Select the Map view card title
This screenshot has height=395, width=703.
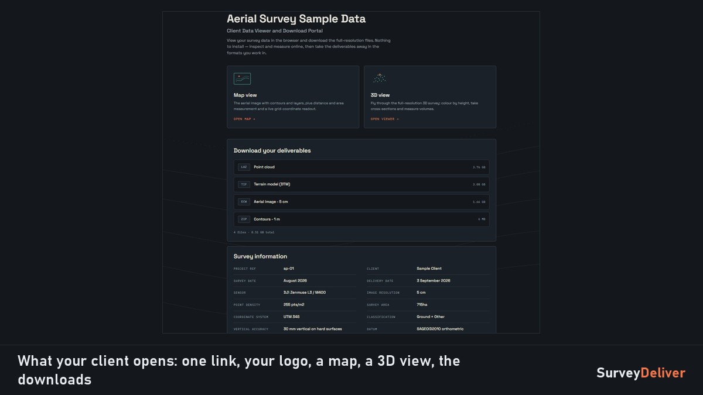point(245,95)
